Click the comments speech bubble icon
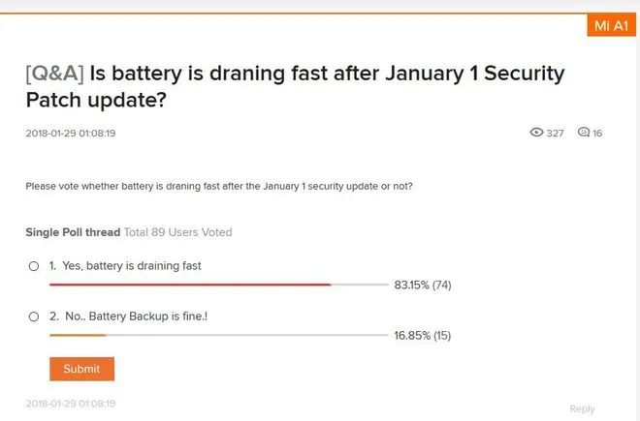Screen dimensions: 640x421 click(583, 133)
